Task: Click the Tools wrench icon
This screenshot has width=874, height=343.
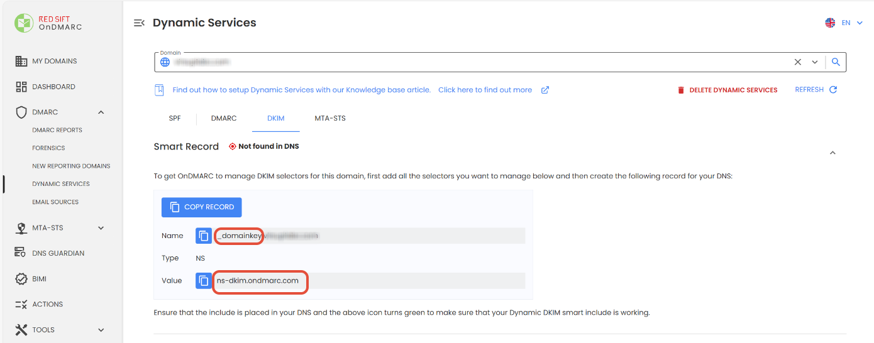Action: (x=21, y=330)
